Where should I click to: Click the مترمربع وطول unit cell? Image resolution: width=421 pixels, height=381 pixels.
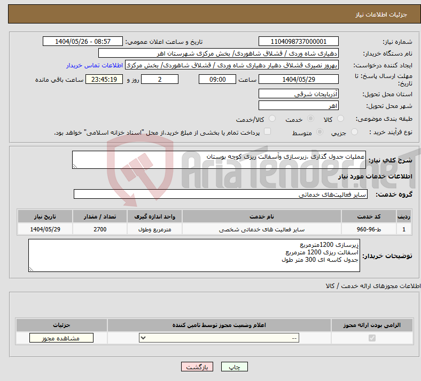coord(154,229)
